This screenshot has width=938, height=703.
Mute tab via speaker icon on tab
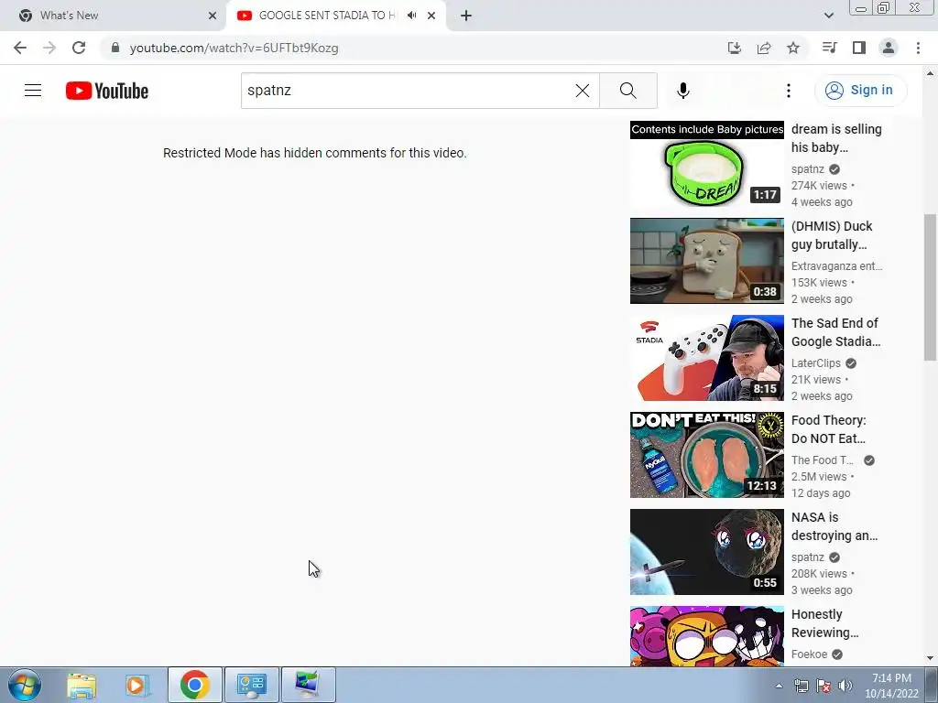[x=411, y=16]
